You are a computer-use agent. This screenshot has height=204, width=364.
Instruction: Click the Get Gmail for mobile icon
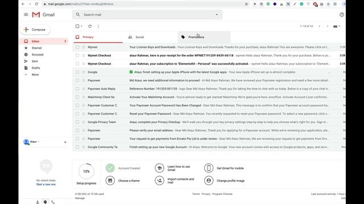pyautogui.click(x=209, y=168)
